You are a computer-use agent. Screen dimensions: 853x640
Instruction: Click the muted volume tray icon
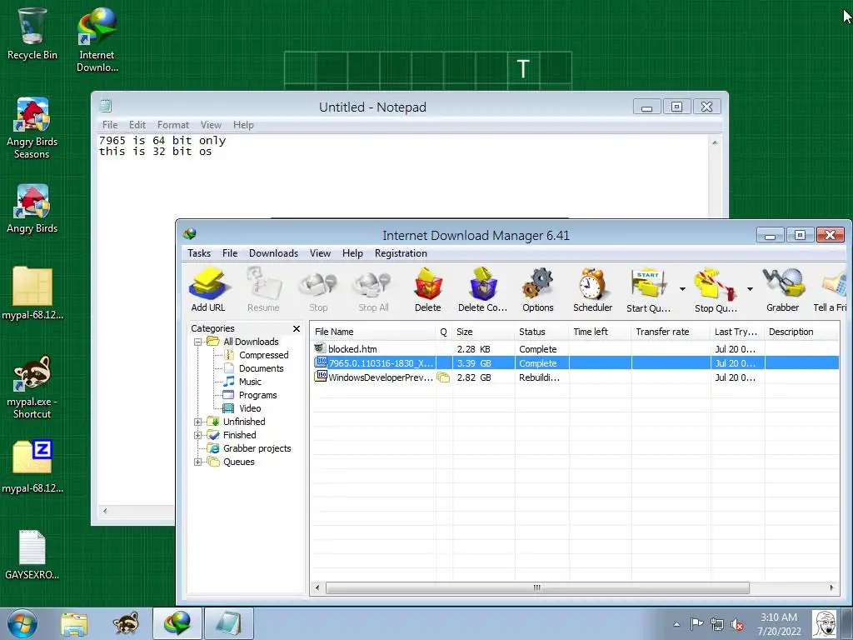point(737,624)
